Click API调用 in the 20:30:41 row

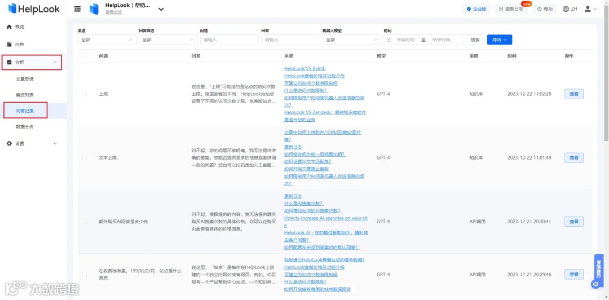478,222
